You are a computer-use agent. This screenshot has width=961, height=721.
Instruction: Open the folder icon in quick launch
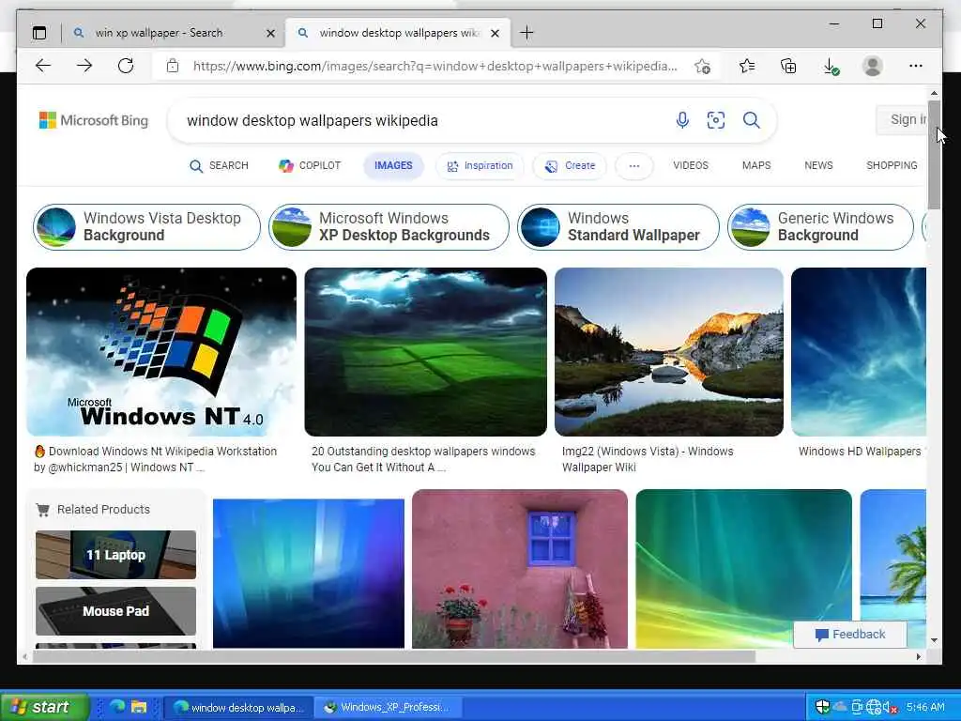(139, 707)
